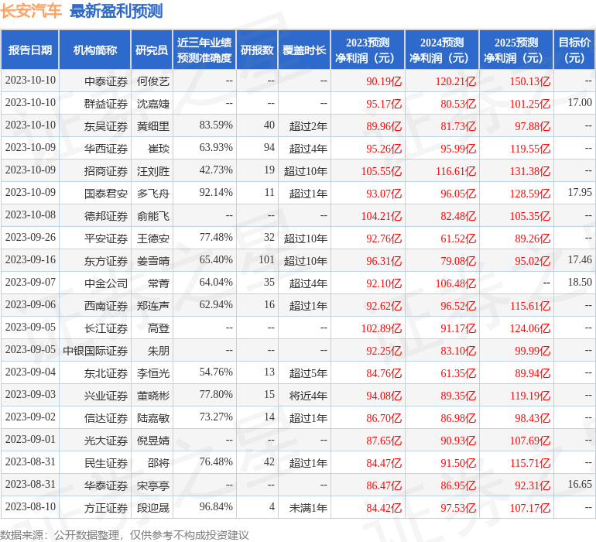Click accuracy value 83.59%
The height and width of the screenshot is (542, 596).
(216, 125)
